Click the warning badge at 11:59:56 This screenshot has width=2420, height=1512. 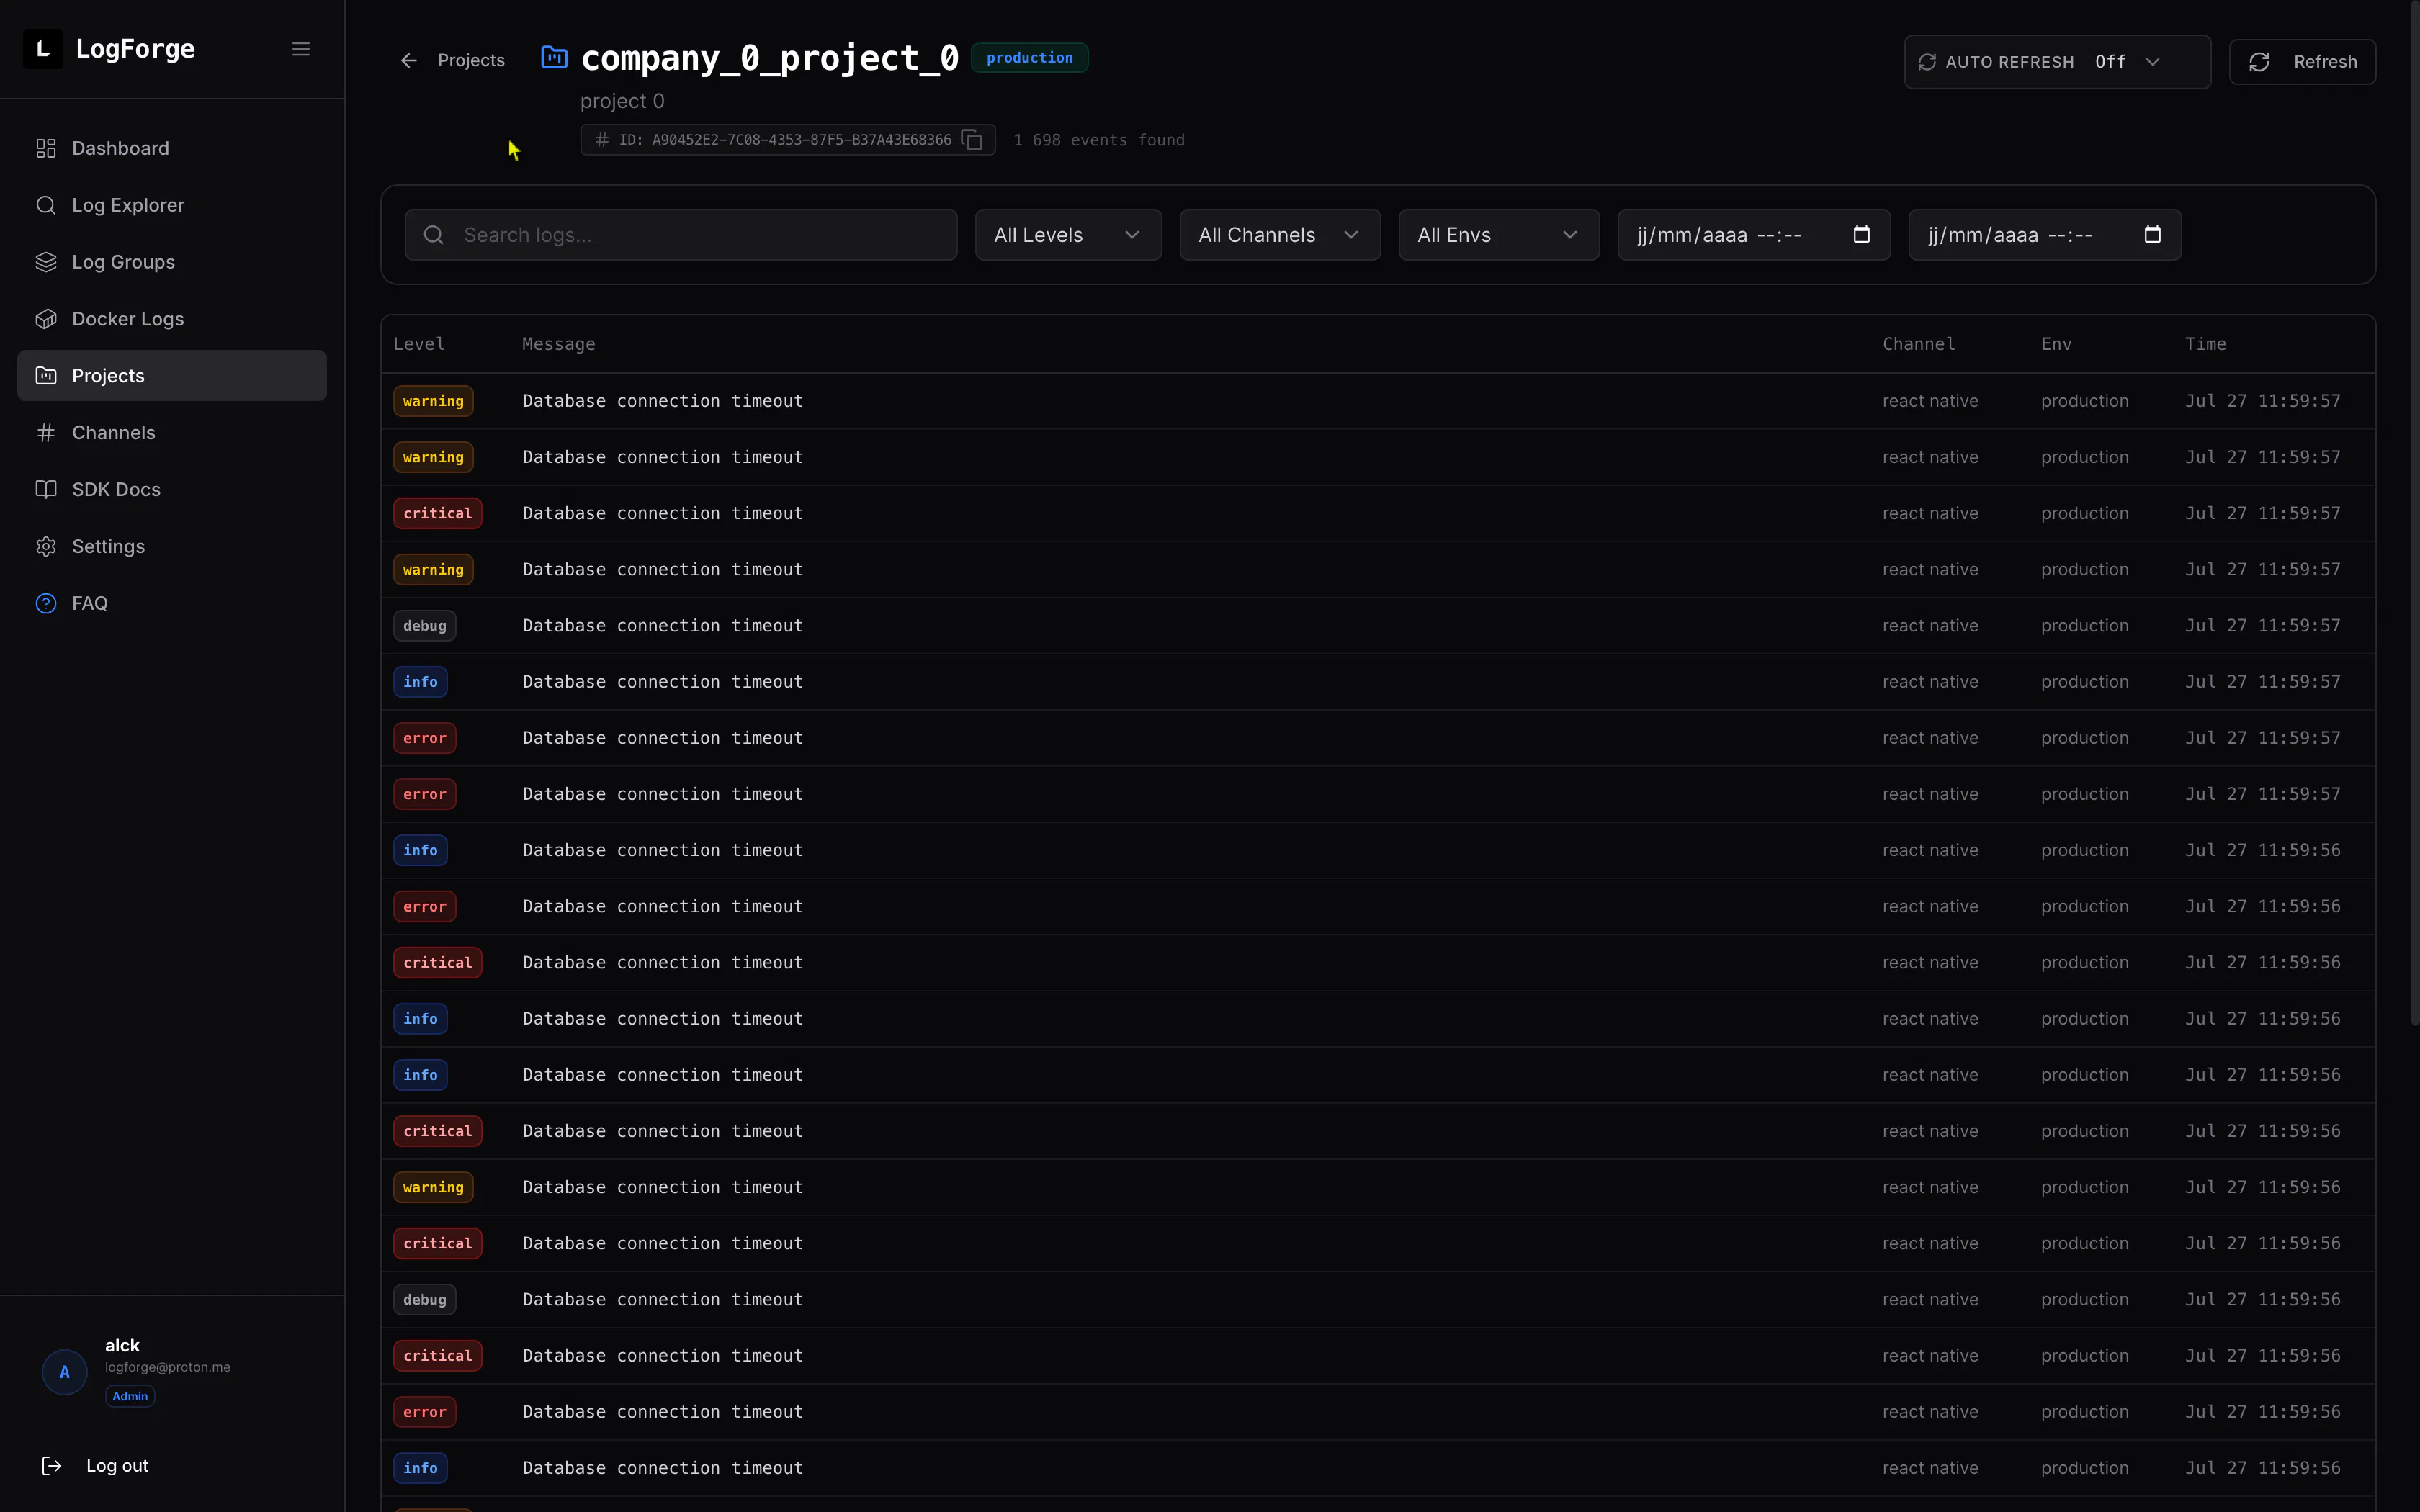(433, 1188)
